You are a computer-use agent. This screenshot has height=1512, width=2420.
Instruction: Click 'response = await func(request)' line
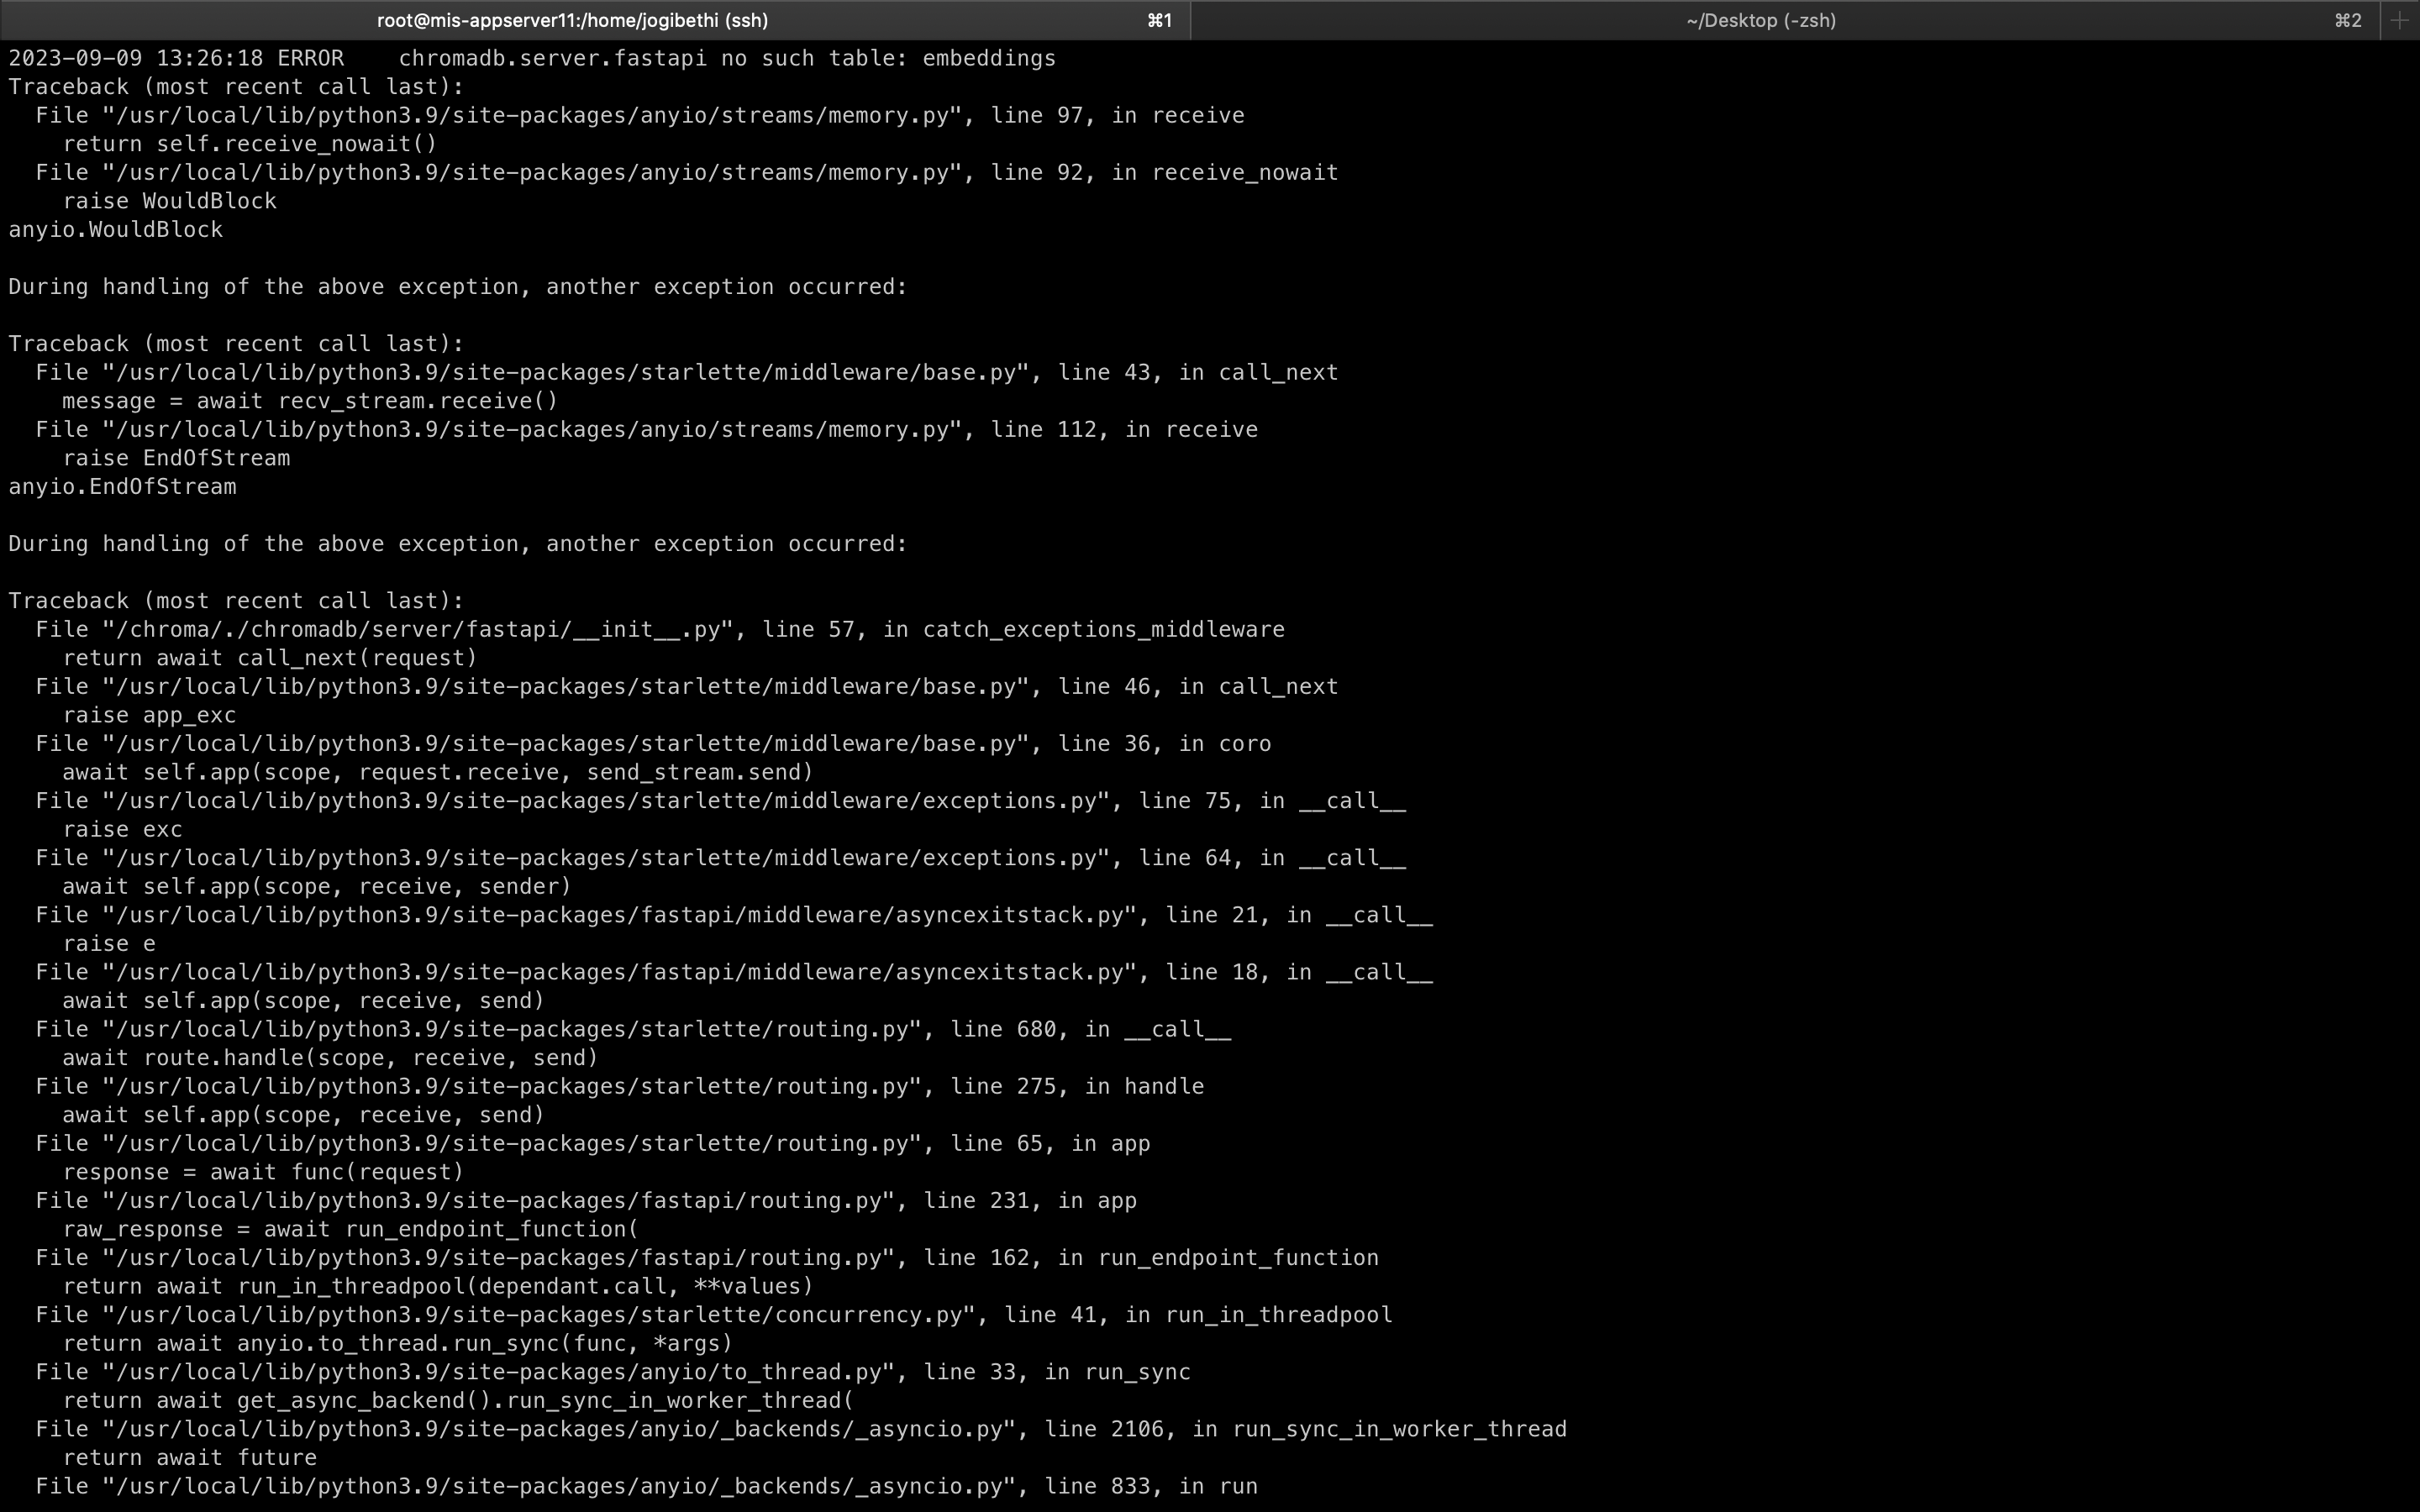click(x=263, y=1172)
